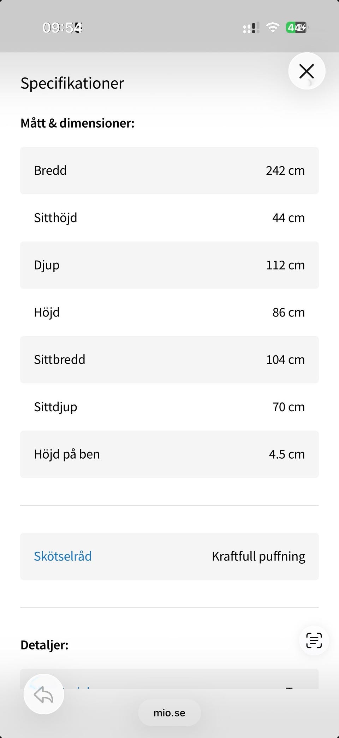Image resolution: width=339 pixels, height=738 pixels.
Task: Tap the Wi-Fi status icon
Action: click(x=273, y=28)
